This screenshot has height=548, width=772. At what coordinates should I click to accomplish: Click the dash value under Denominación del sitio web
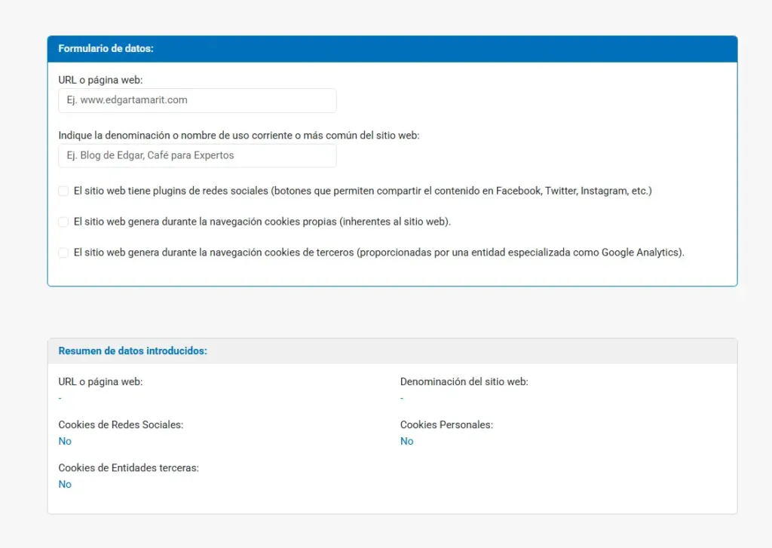pos(402,398)
